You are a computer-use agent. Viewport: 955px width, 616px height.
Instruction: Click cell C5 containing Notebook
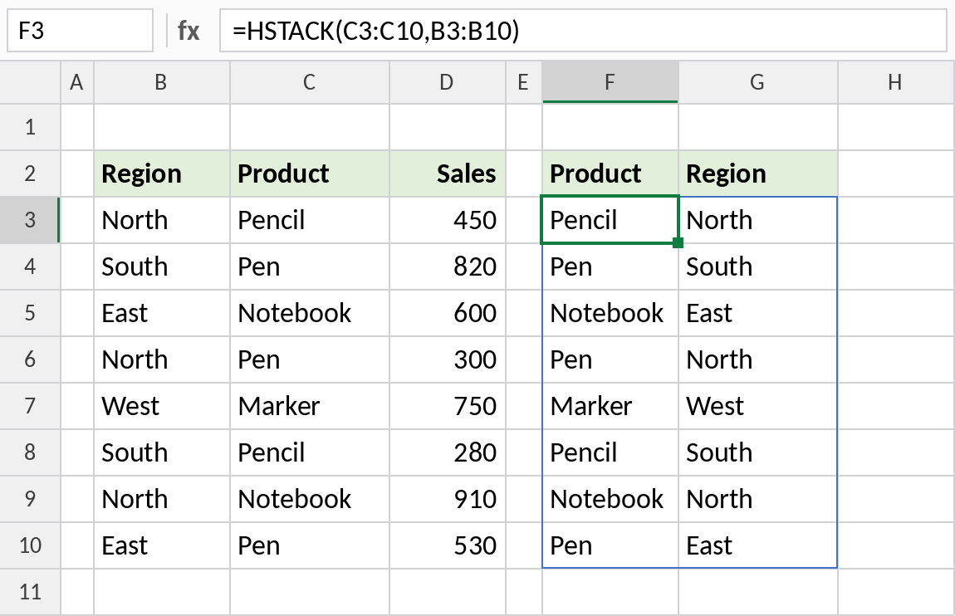point(310,313)
